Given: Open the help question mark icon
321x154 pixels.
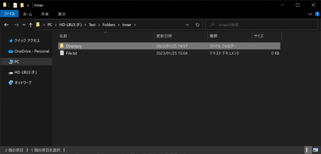Looking at the screenshot, I should click(x=317, y=14).
